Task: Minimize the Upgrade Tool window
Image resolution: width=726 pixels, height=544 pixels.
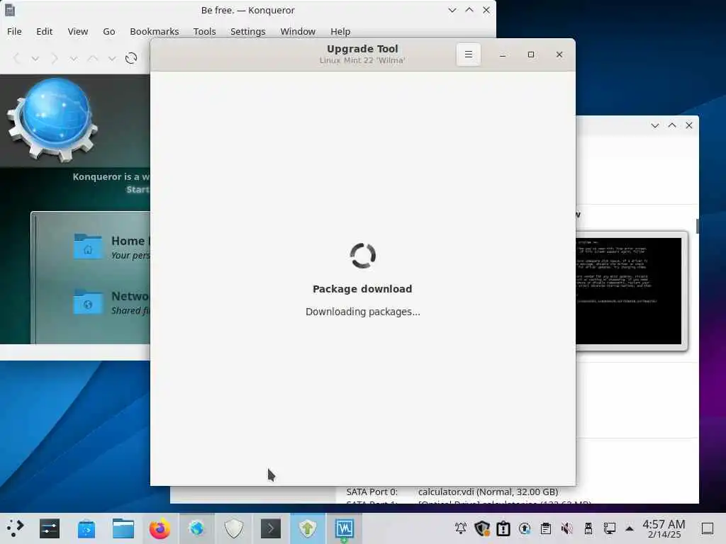Action: (x=503, y=55)
